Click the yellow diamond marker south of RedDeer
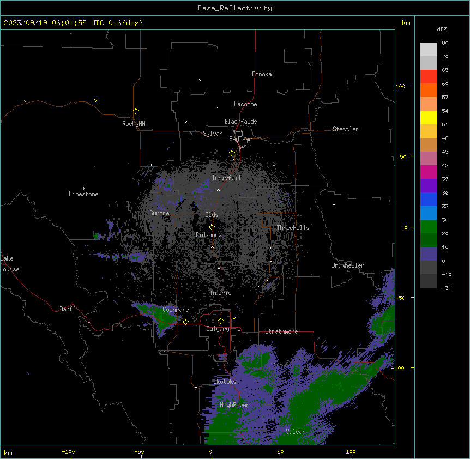470x459 pixels. point(232,153)
